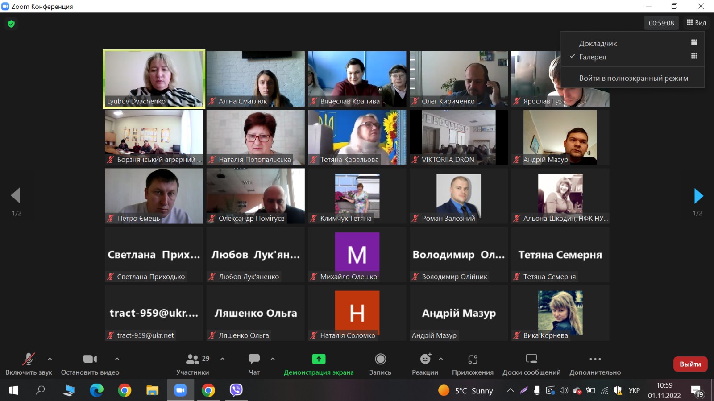This screenshot has height=401, width=714.
Task: Open notification center icon
Action: pyautogui.click(x=697, y=391)
